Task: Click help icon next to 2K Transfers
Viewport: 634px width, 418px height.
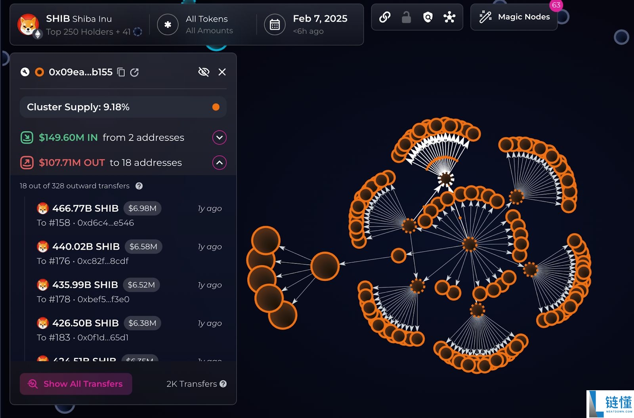Action: (223, 384)
